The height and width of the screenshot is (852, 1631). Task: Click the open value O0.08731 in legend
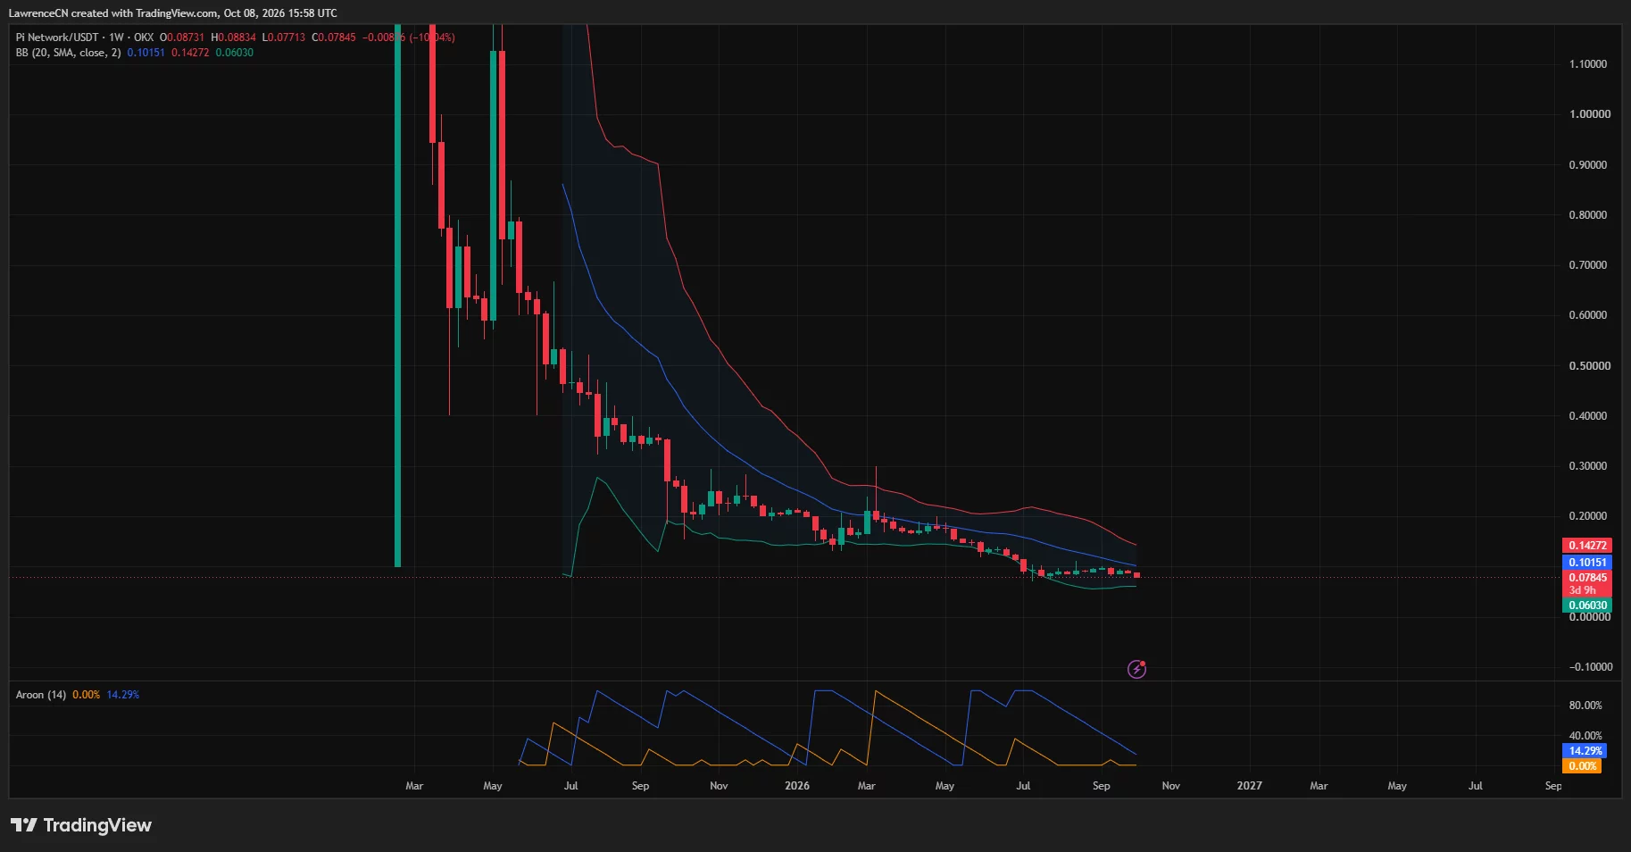(182, 38)
